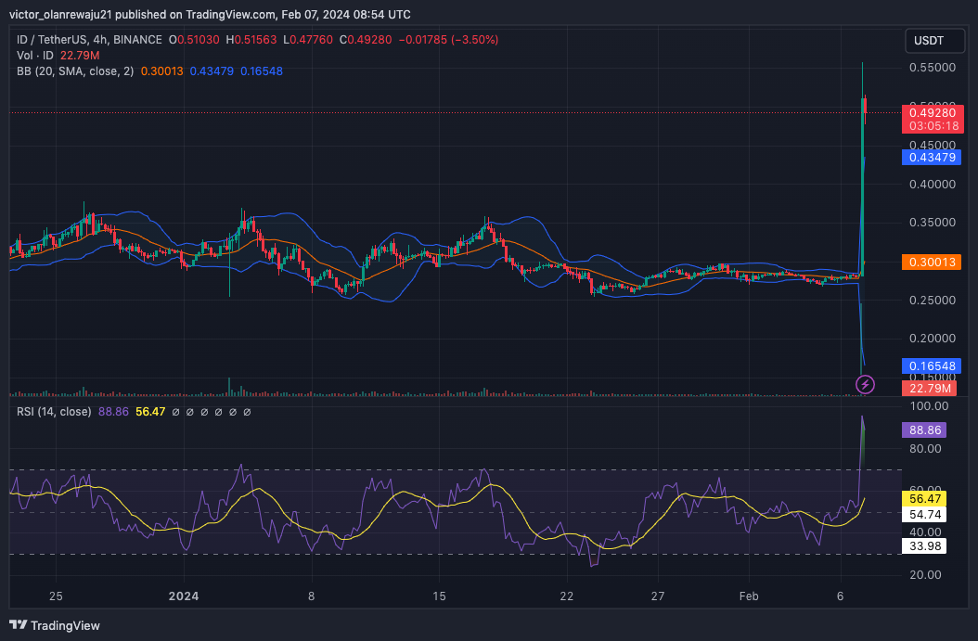This screenshot has height=641, width=978.
Task: Click the BB basis value 0.30013 in legend
Action: pos(162,71)
